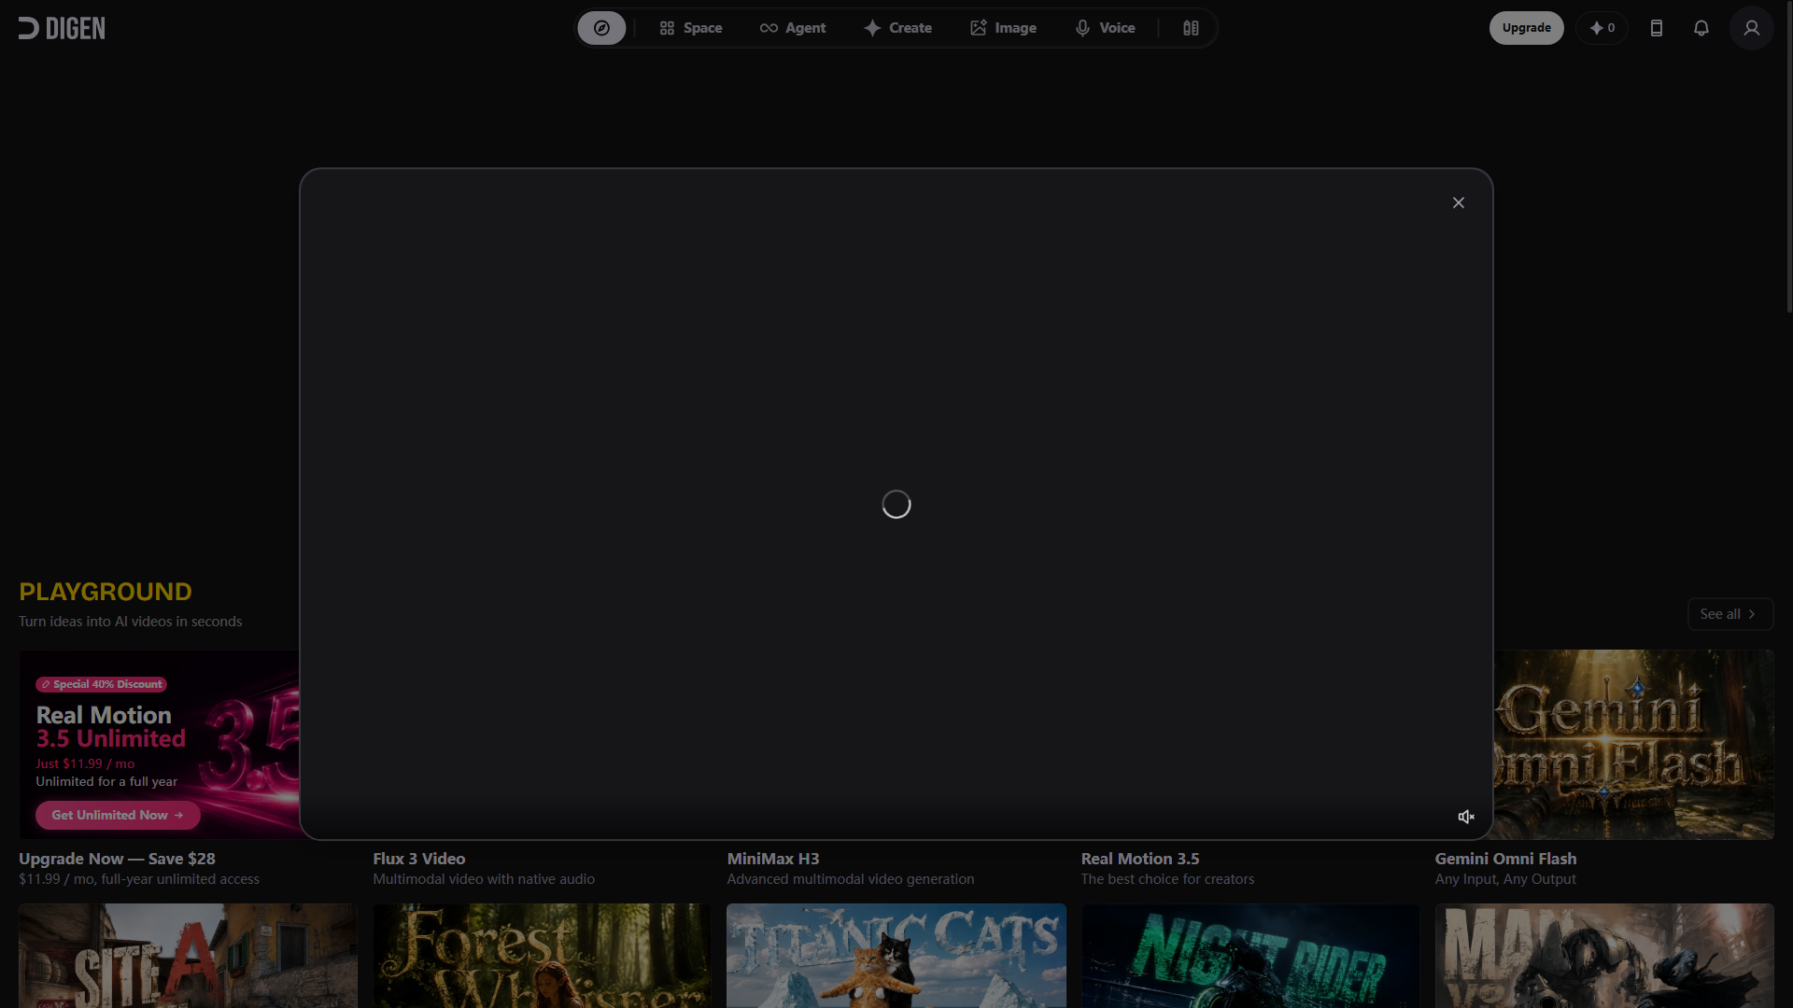Select the Voice tab
1793x1008 pixels.
pyautogui.click(x=1105, y=28)
